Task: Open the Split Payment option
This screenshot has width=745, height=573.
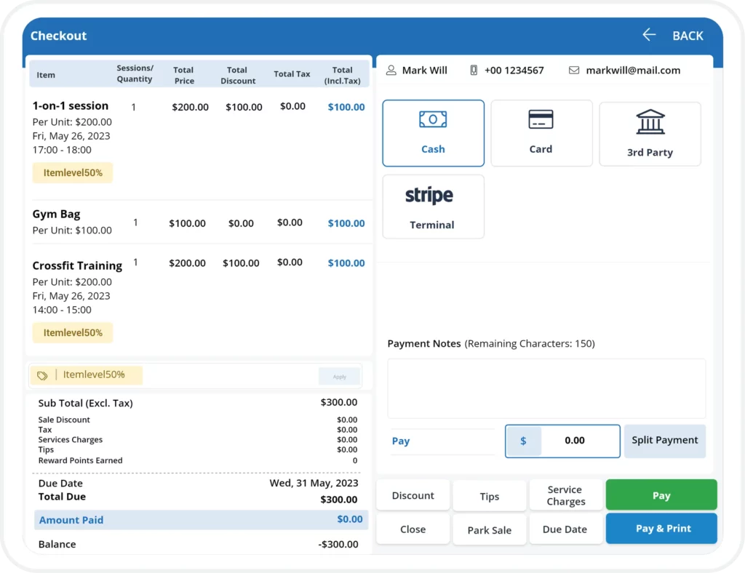Action: click(x=664, y=441)
